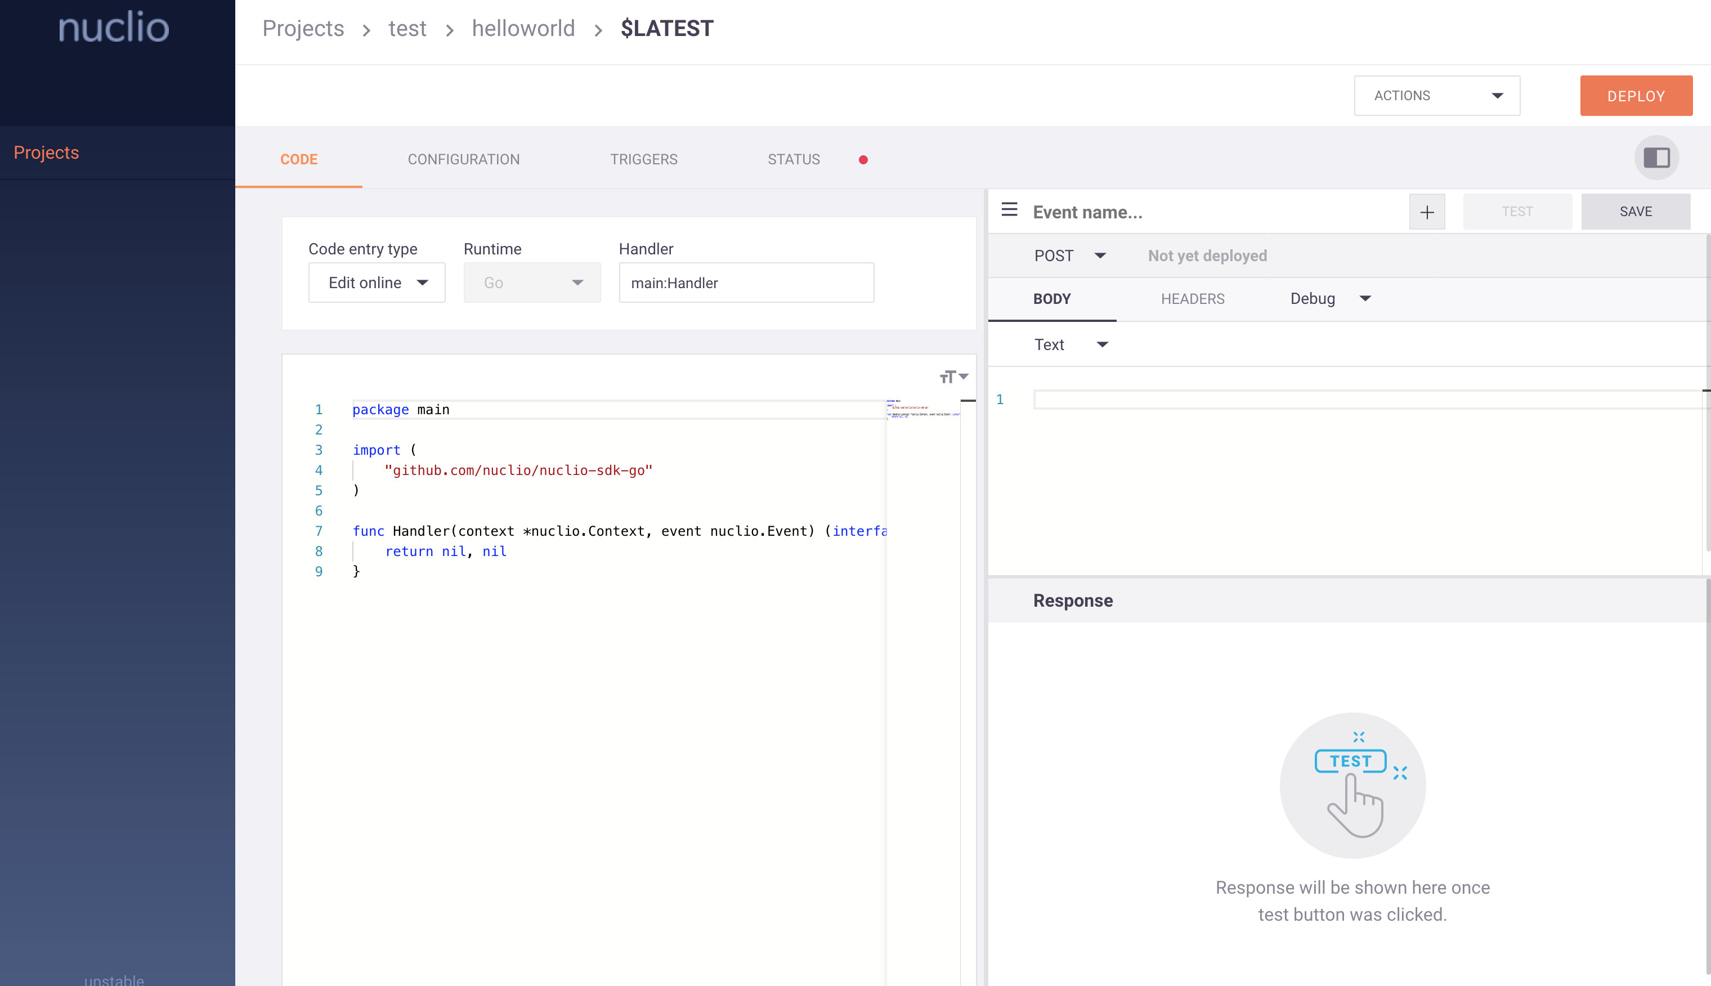Click the import line in code
1711x986 pixels.
[384, 450]
